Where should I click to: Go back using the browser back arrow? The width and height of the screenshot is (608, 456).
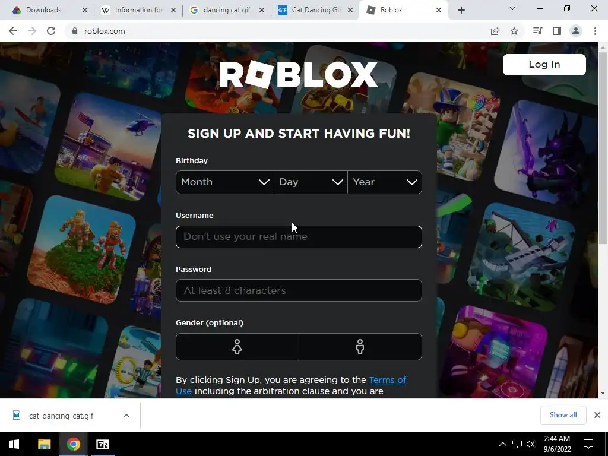tap(13, 31)
